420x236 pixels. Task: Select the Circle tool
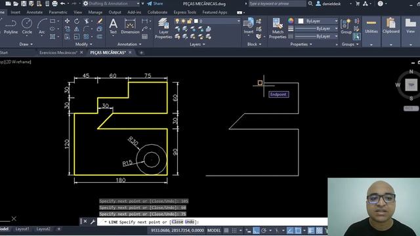(27, 26)
